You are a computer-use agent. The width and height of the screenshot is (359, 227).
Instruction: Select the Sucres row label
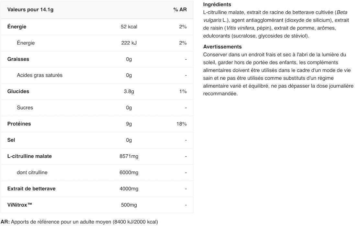click(x=25, y=108)
